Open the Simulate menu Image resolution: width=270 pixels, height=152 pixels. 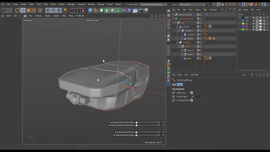point(101,4)
